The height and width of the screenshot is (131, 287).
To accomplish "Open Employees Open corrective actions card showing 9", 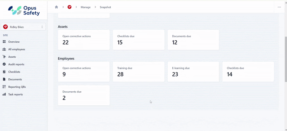I will click(x=84, y=72).
